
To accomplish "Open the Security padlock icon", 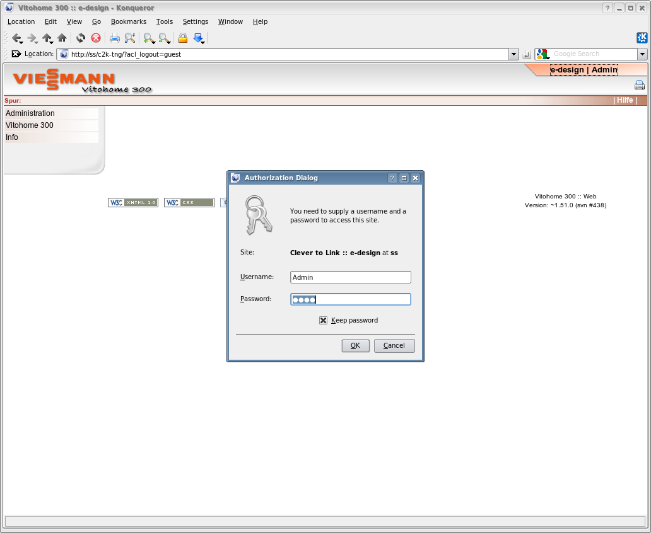I will [x=182, y=38].
